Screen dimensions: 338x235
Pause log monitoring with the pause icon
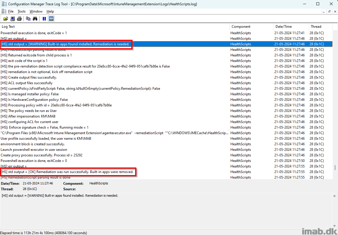coord(44,19)
